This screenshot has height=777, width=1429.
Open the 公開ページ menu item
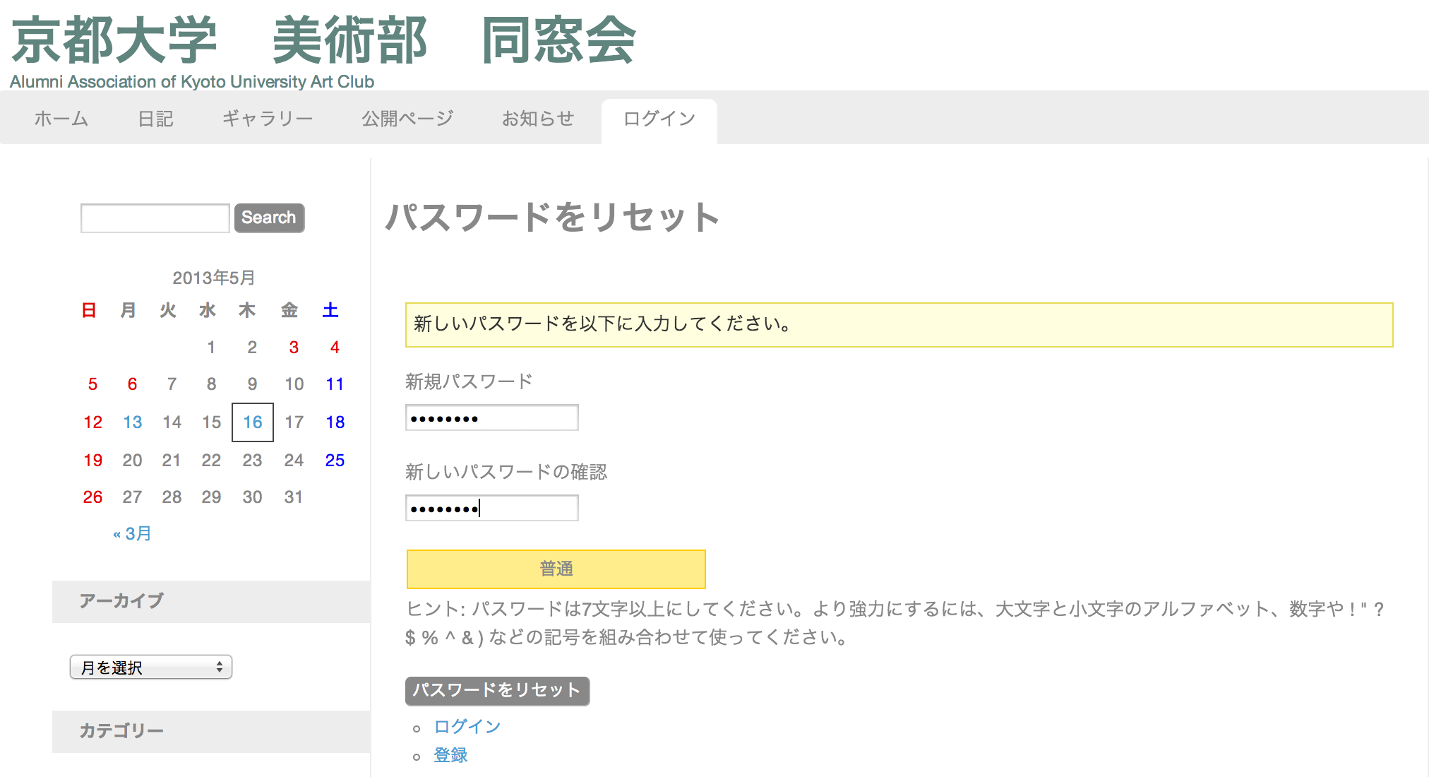click(407, 119)
